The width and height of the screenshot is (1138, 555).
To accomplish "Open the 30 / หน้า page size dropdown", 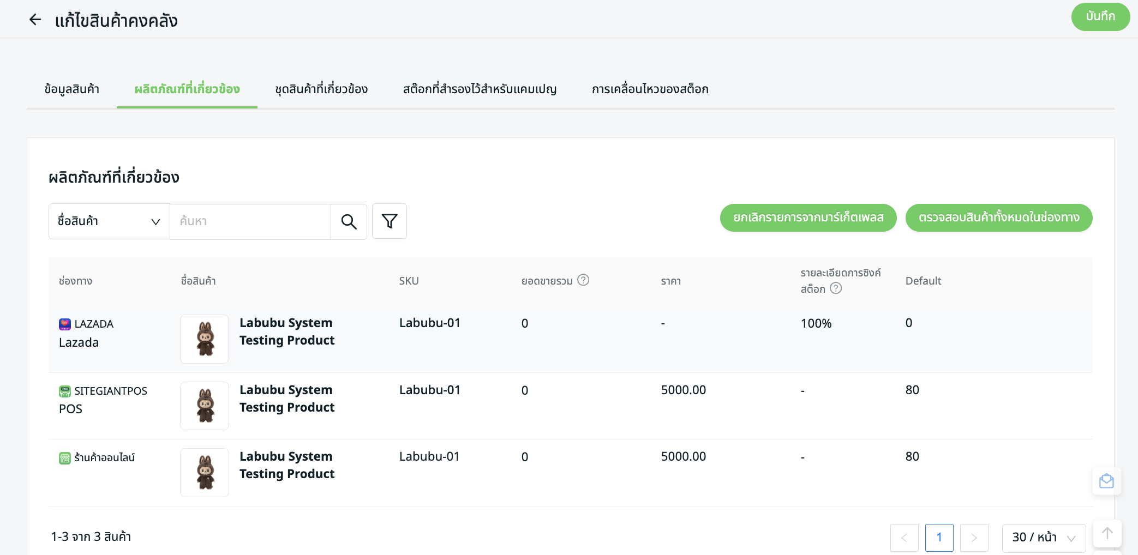I will tap(1043, 538).
